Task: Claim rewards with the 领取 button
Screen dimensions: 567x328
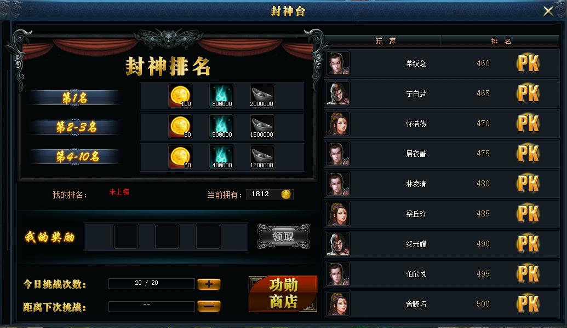Action: click(x=283, y=237)
